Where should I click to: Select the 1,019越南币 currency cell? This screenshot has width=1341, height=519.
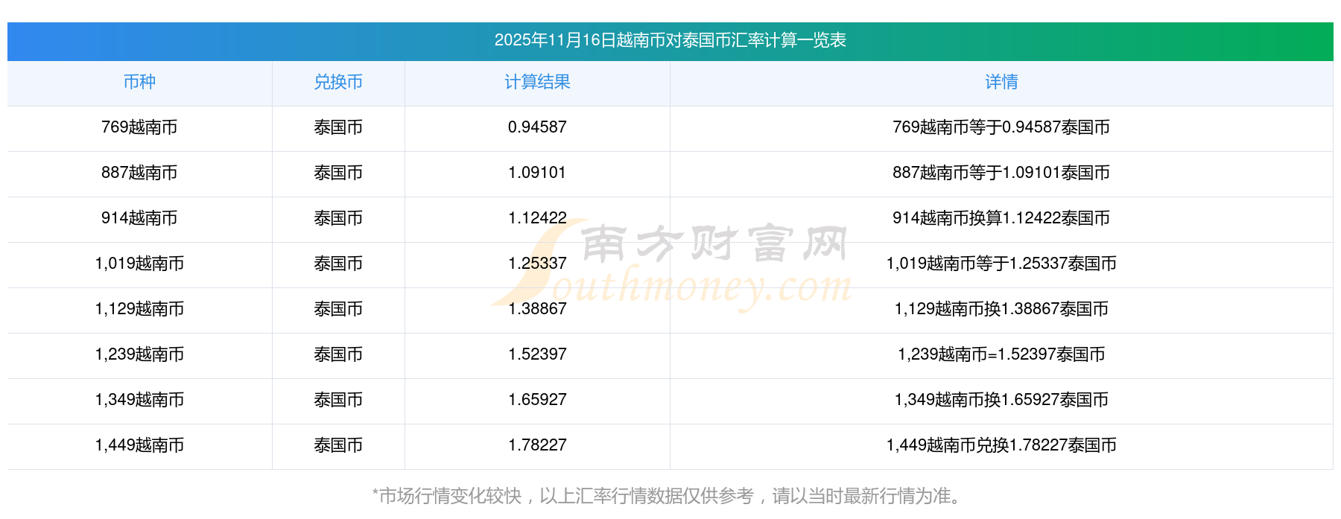139,264
